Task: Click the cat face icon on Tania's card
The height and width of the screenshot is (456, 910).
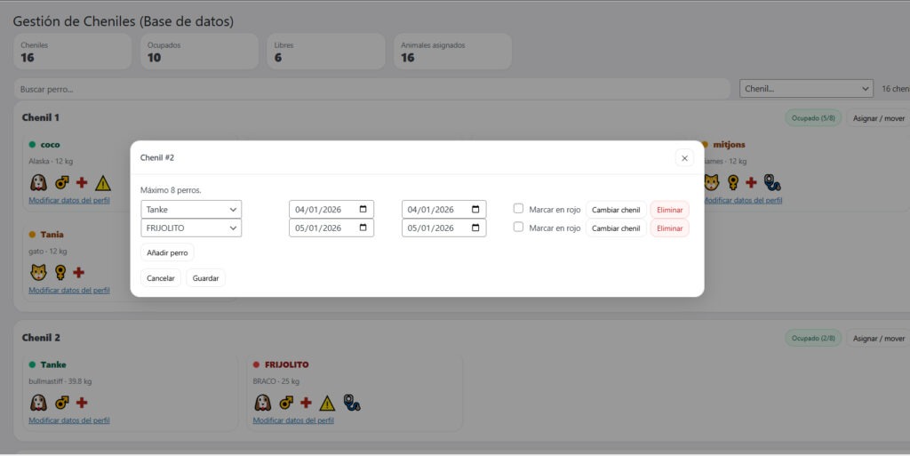Action: click(38, 272)
